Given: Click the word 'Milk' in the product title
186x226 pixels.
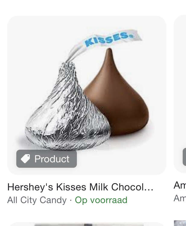Looking at the screenshot, I should tap(99, 187).
